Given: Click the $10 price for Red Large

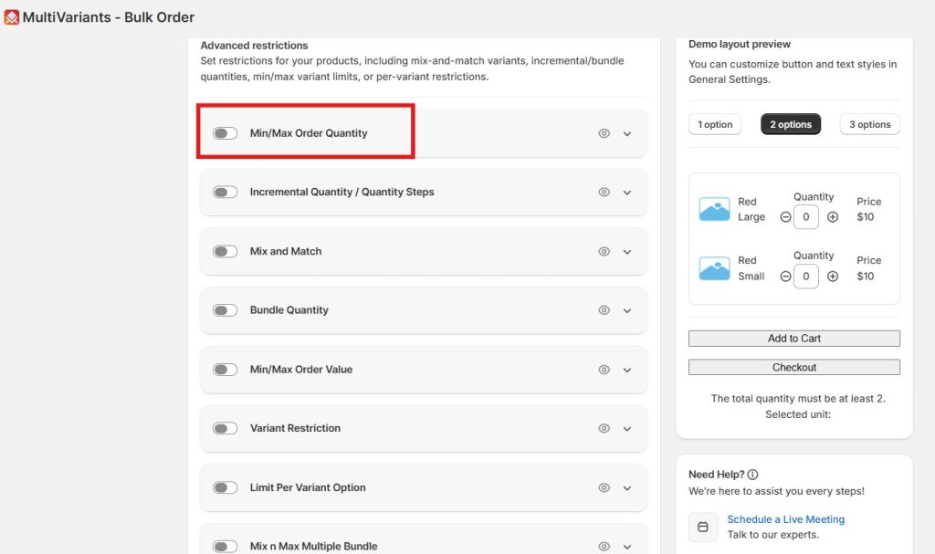Looking at the screenshot, I should (x=866, y=217).
